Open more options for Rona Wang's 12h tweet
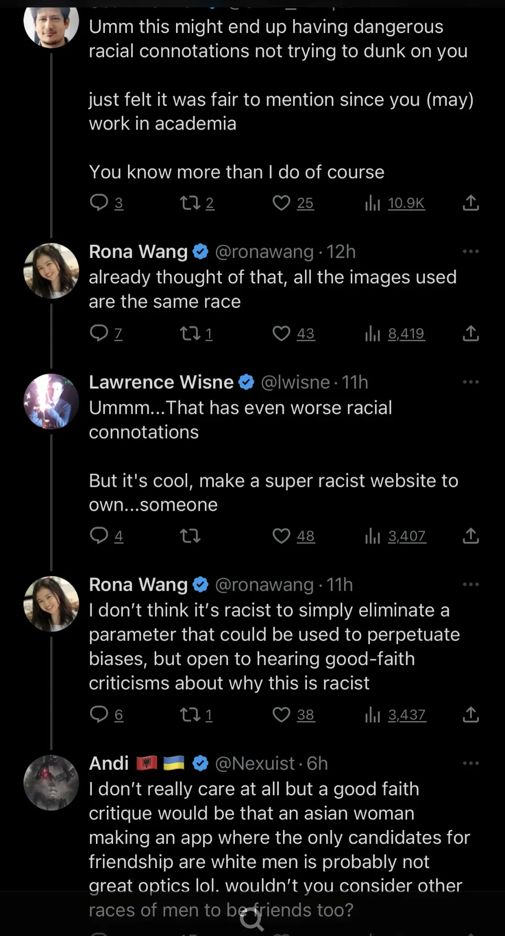 (471, 251)
